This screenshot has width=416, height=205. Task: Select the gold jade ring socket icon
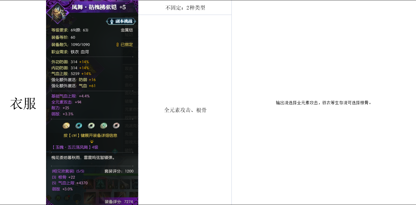coord(66,125)
